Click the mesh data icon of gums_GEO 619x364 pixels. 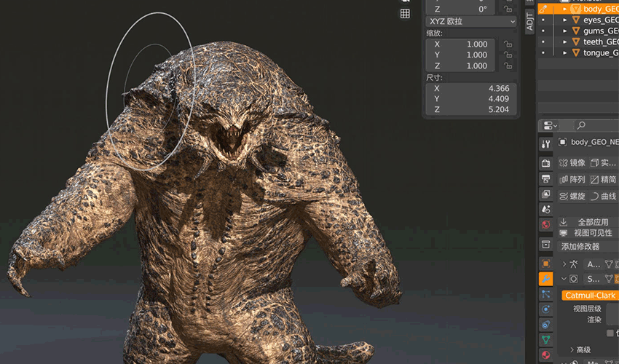point(576,31)
